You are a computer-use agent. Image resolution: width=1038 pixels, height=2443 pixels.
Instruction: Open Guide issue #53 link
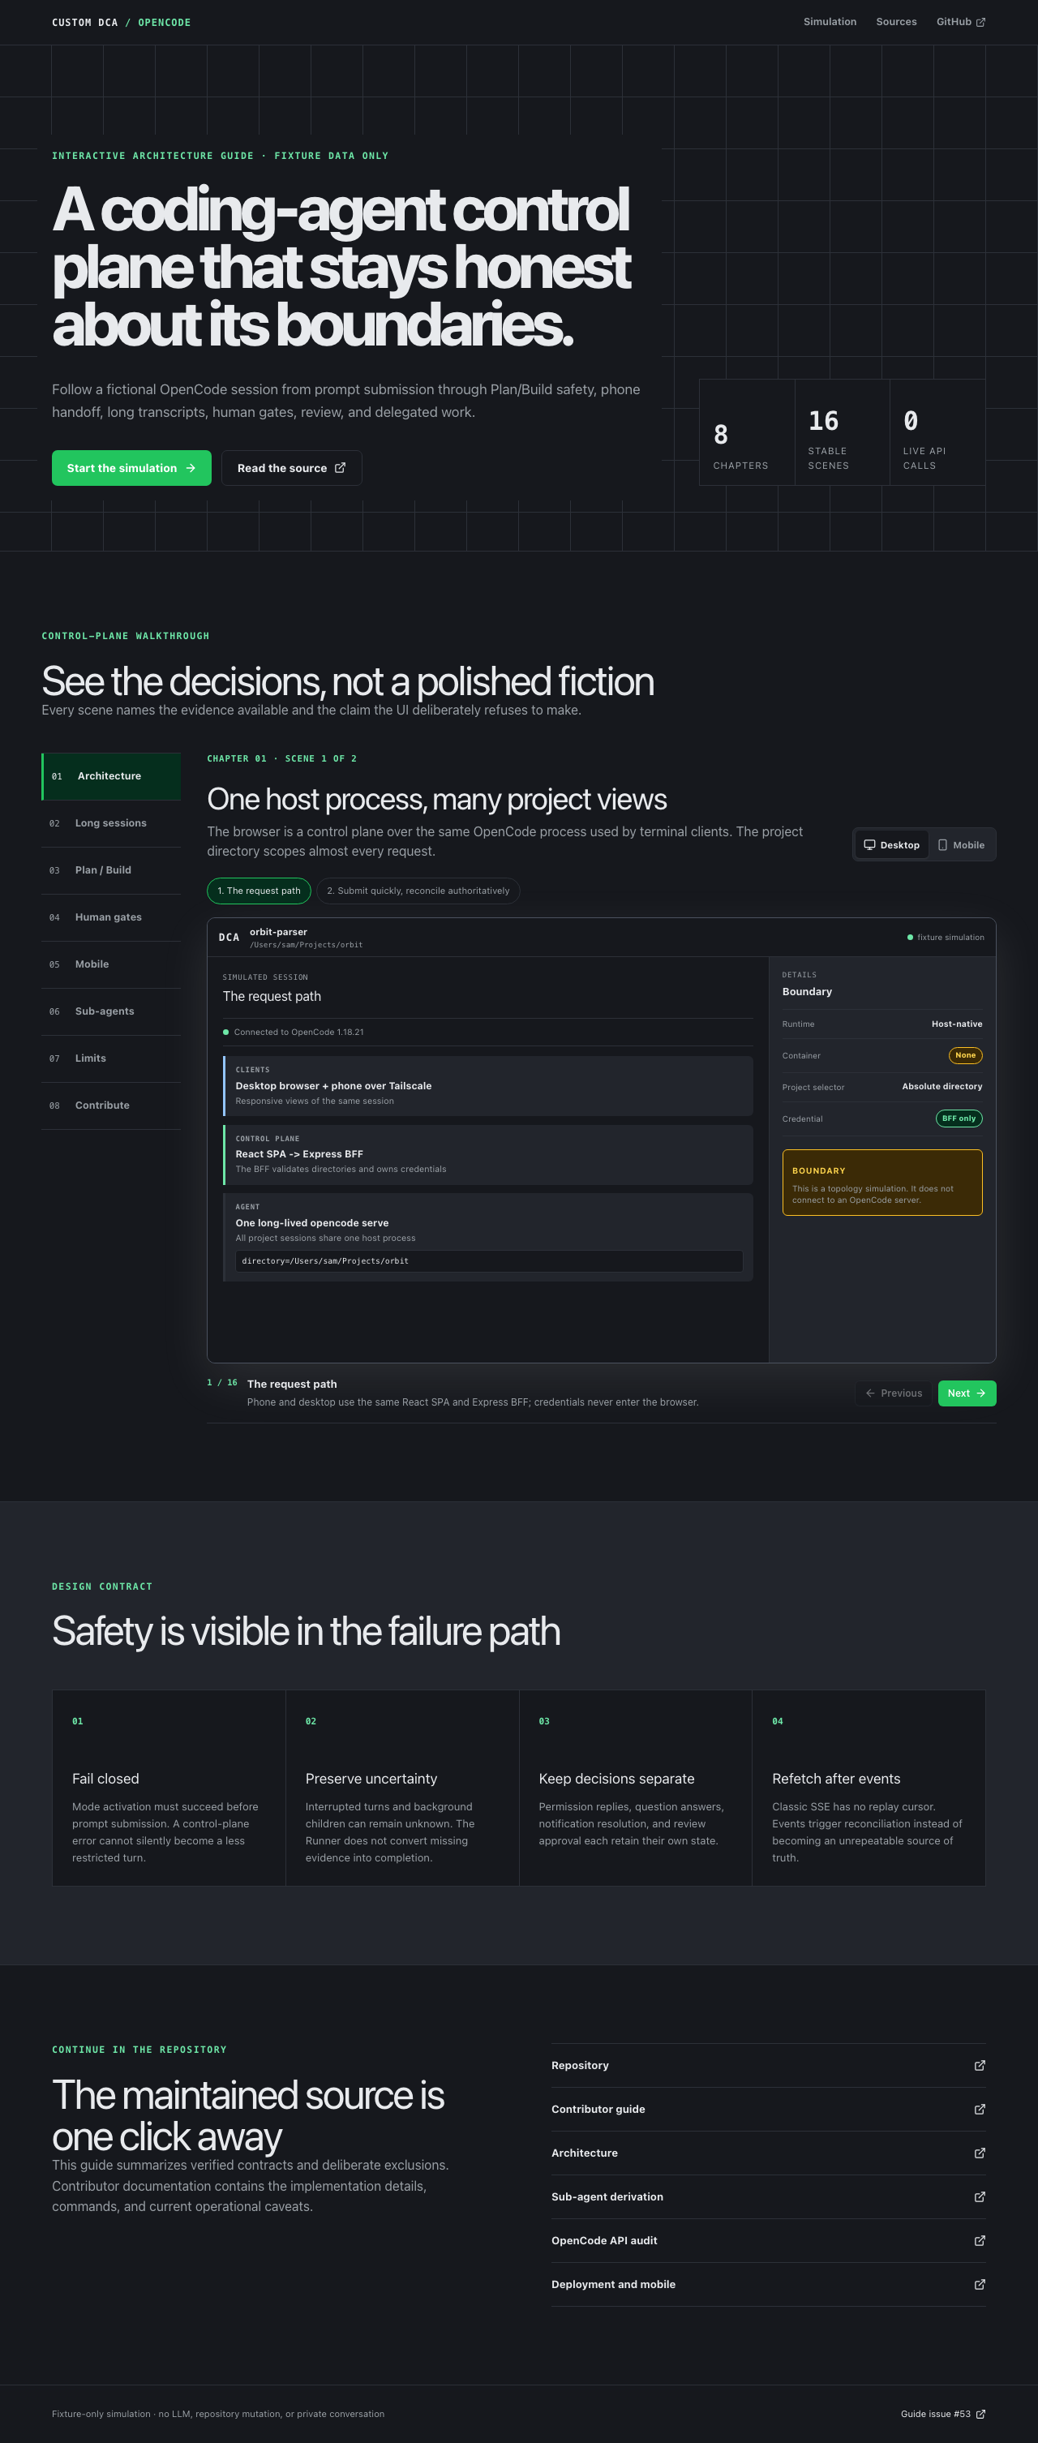[x=943, y=2414]
